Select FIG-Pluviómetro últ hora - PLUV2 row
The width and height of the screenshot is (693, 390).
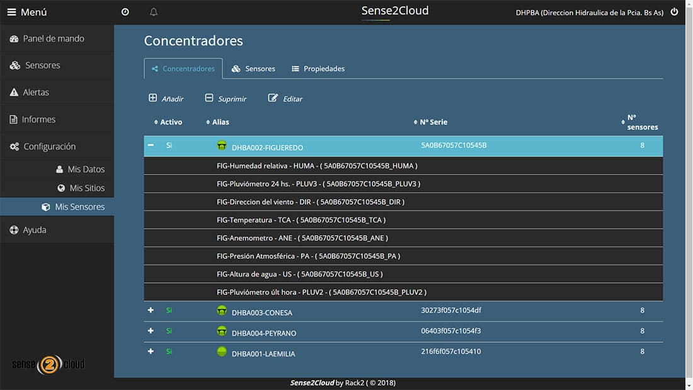(403, 293)
